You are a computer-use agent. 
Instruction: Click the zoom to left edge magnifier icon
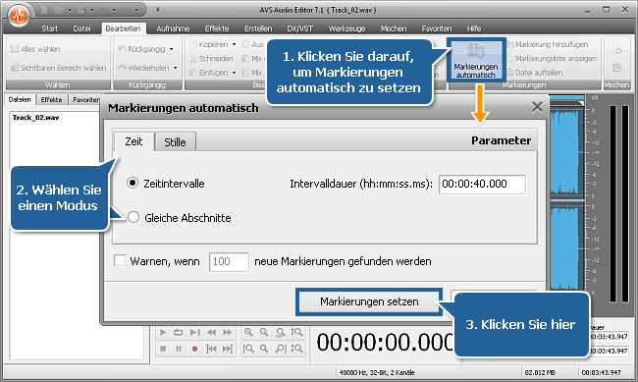[x=248, y=349]
